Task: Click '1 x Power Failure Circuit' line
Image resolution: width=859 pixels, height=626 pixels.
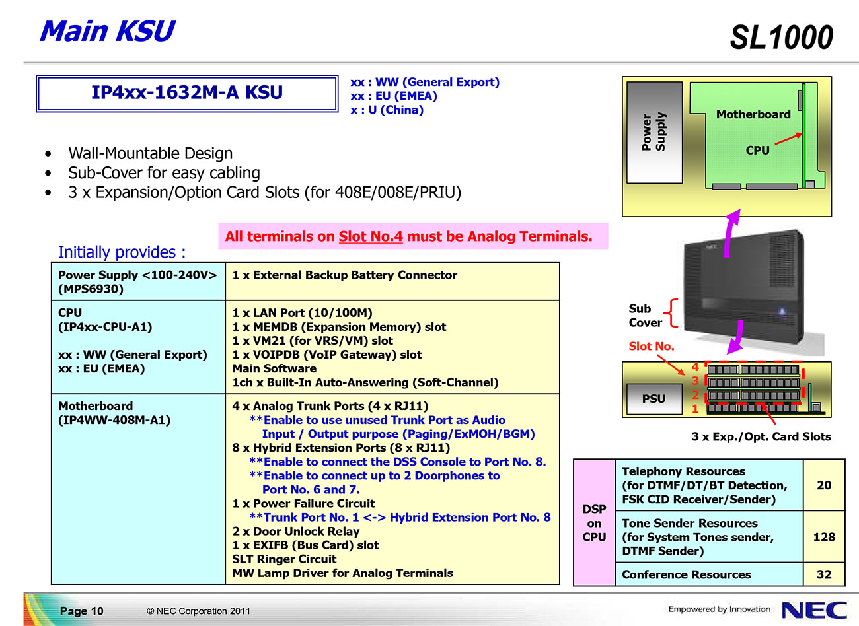Action: tap(303, 503)
